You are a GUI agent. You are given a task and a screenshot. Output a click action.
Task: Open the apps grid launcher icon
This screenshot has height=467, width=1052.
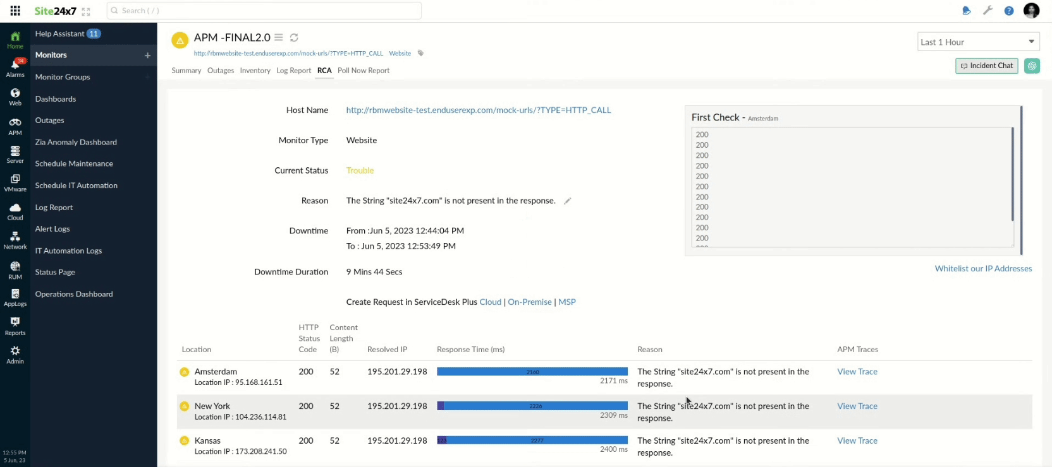15,11
